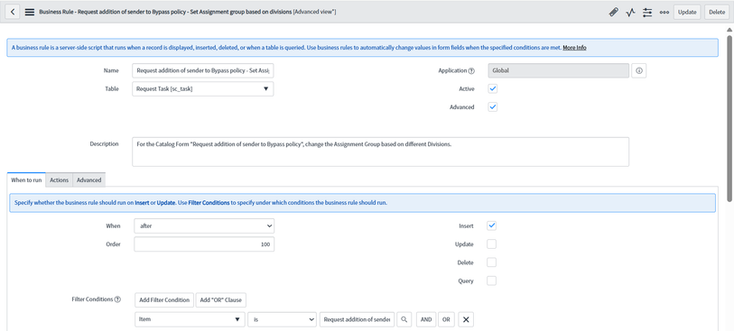The height and width of the screenshot is (331, 734).
Task: Switch to the Advanced tab
Action: pyautogui.click(x=89, y=180)
